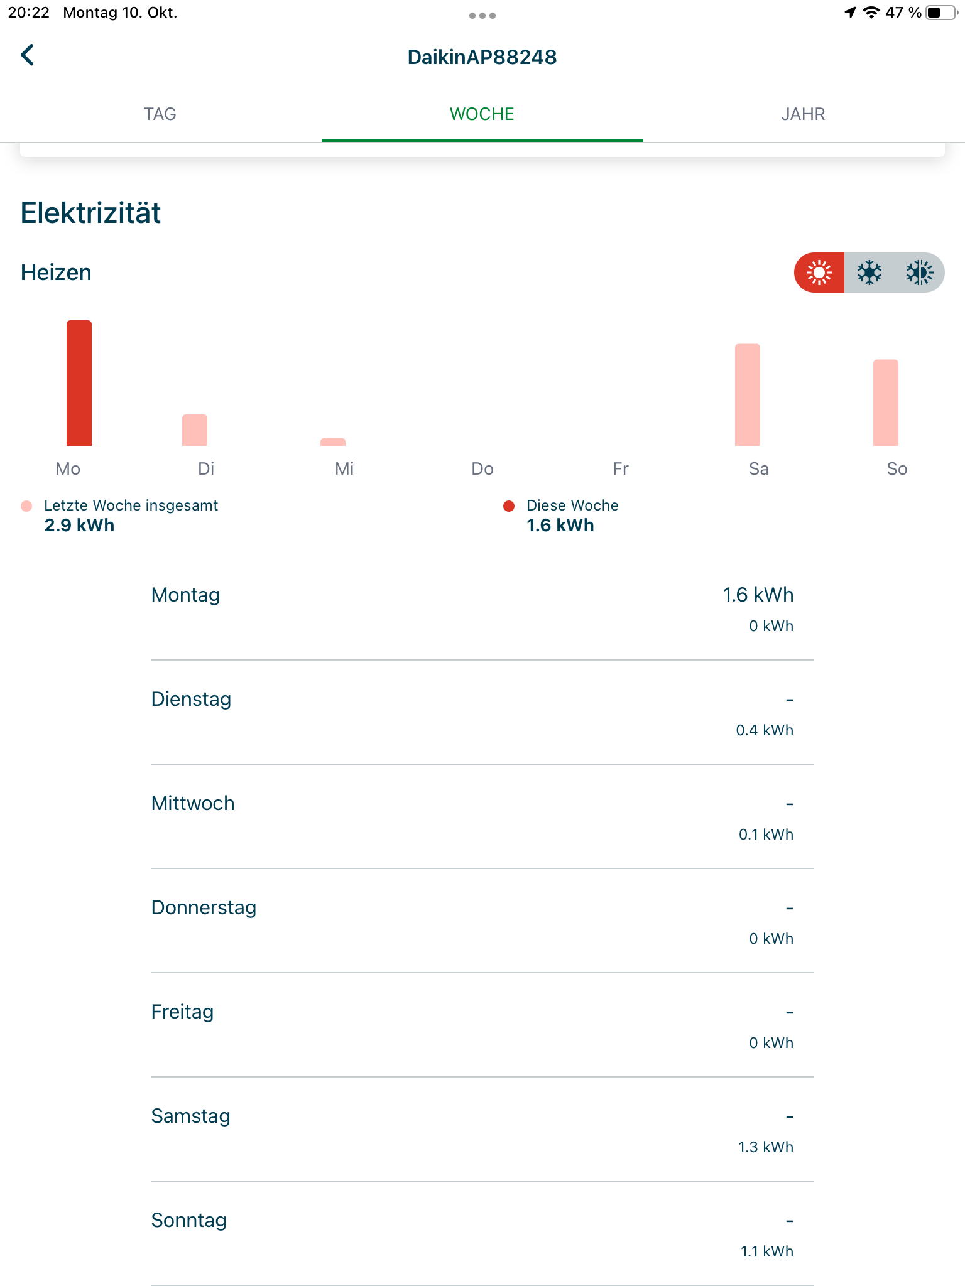Open the JAHR tab
Viewport: 965px width, 1286px height.
[x=804, y=114]
